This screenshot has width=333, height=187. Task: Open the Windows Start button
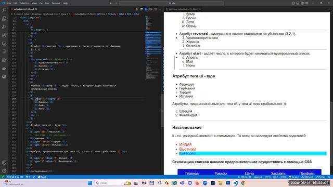tap(90, 183)
